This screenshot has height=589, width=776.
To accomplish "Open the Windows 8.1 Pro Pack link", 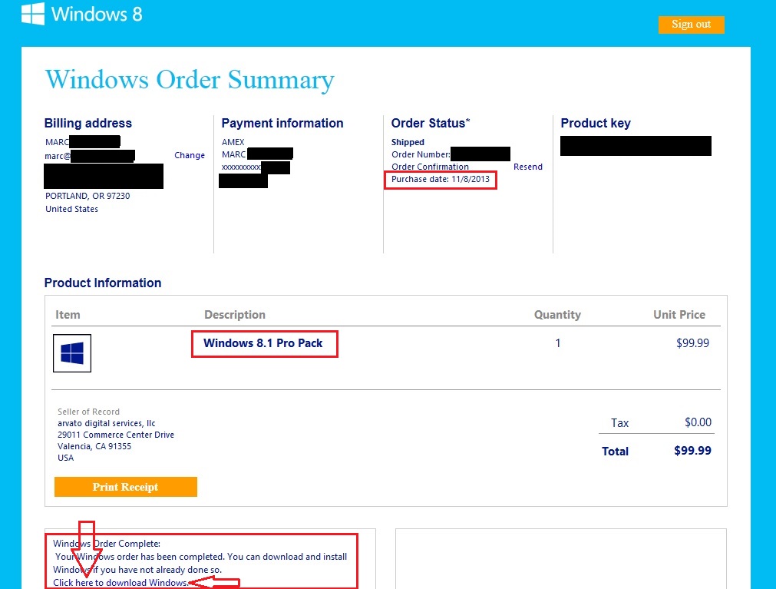I will pos(263,343).
